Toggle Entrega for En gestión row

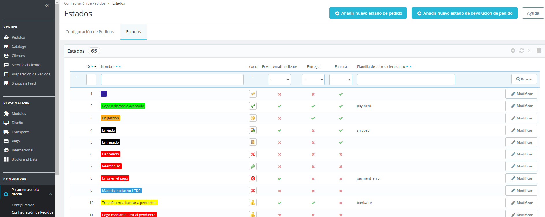click(313, 118)
